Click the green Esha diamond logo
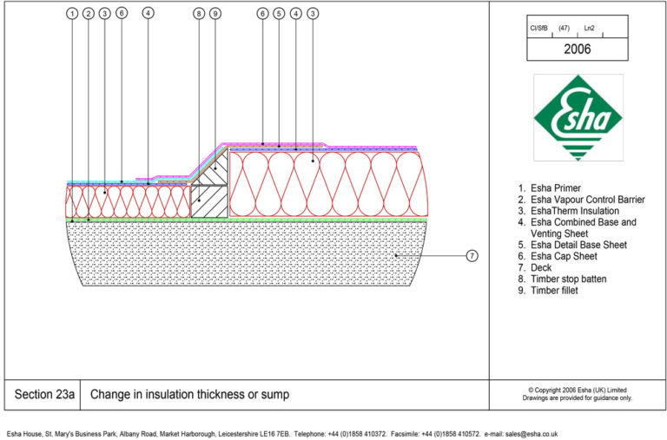This screenshot has height=440, width=667. click(578, 118)
